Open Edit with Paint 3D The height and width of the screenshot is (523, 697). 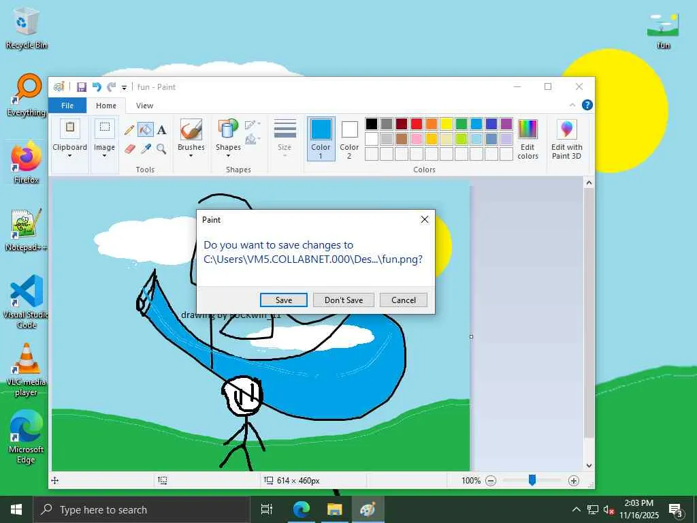point(567,139)
